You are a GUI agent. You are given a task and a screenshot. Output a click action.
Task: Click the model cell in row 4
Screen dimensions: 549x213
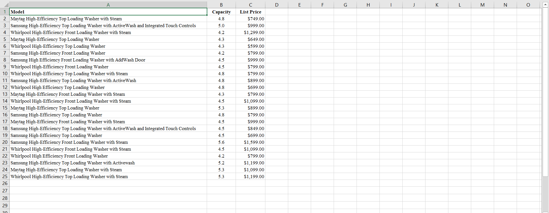pyautogui.click(x=108, y=32)
